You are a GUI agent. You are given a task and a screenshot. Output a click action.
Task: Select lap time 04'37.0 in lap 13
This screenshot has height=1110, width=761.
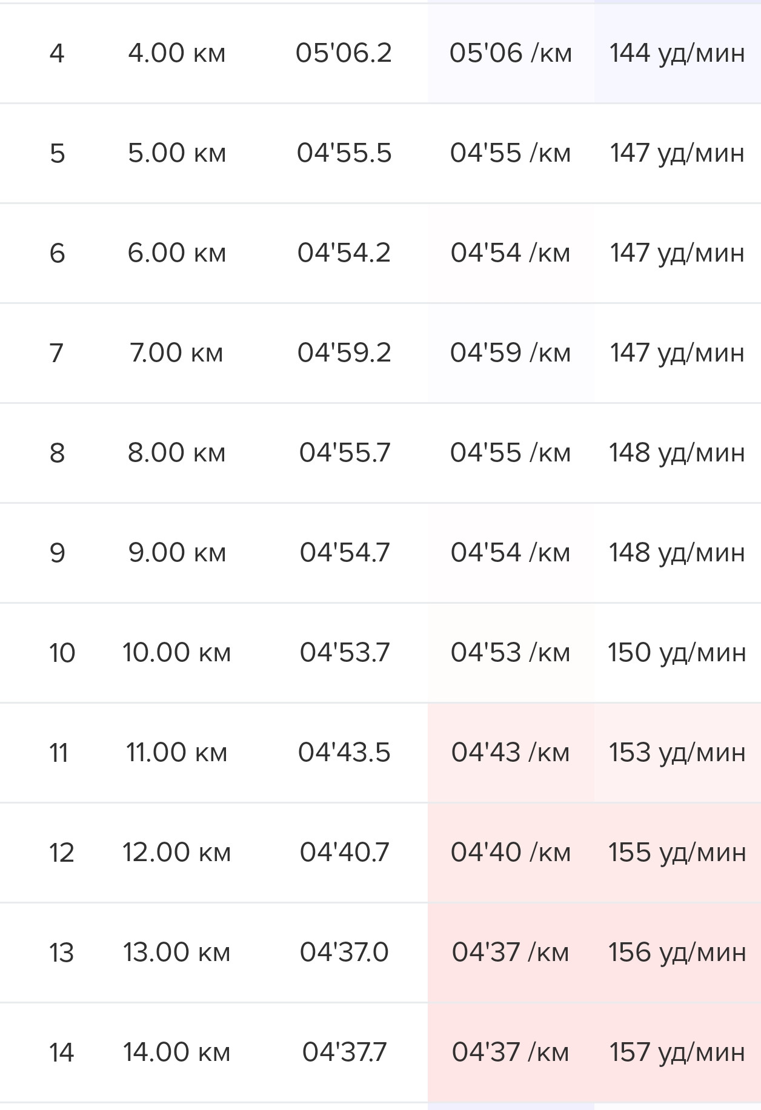pyautogui.click(x=344, y=953)
